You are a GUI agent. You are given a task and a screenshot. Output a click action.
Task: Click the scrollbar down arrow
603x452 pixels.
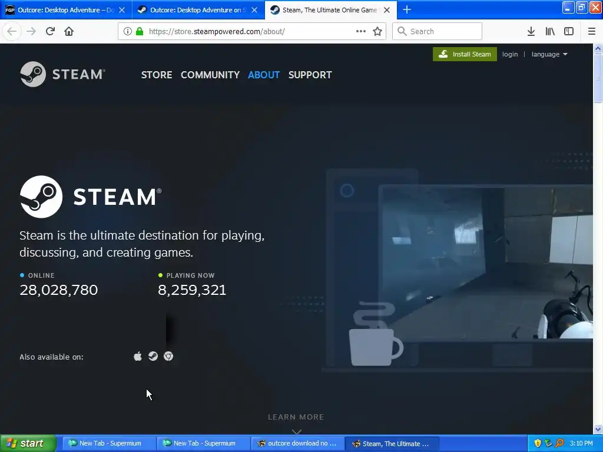(x=598, y=429)
